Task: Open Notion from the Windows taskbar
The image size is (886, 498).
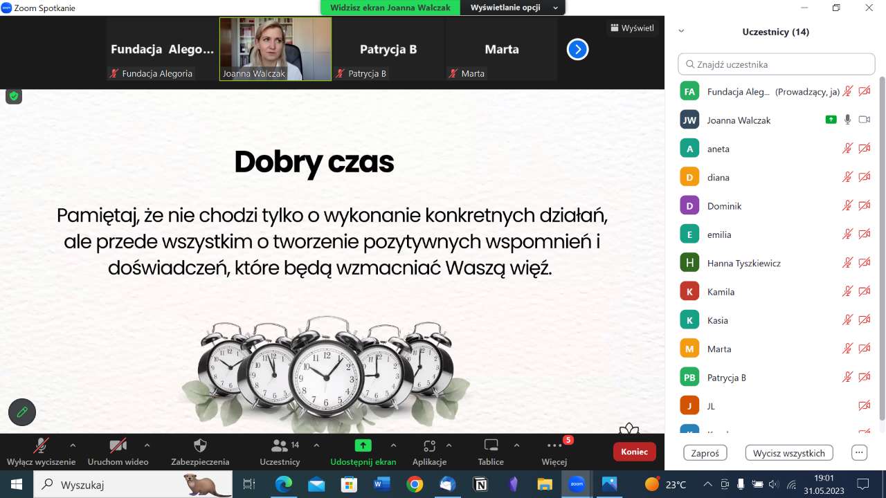Action: (x=480, y=484)
